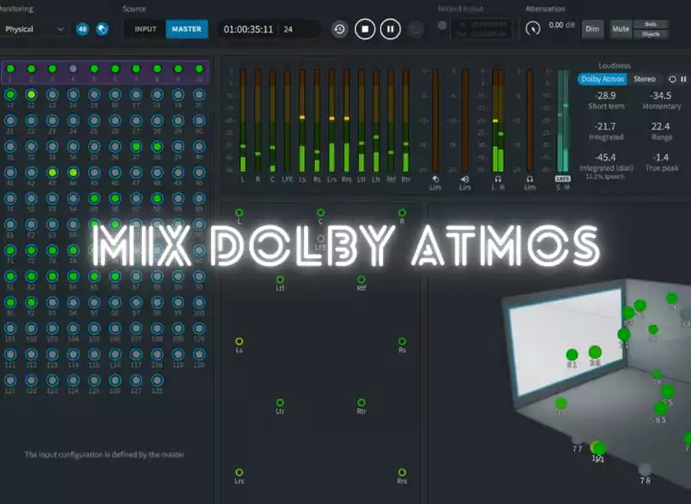Switch source to INPUT
691x504 pixels.
[146, 29]
